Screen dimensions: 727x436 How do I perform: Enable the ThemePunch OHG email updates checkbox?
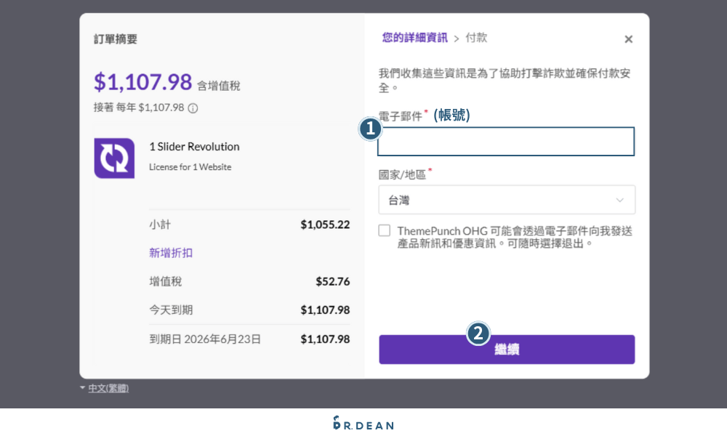point(384,230)
